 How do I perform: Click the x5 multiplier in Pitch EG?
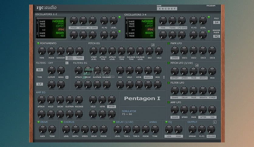point(153,45)
